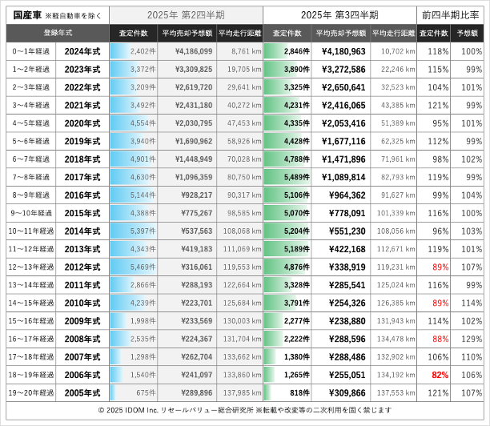The image size is (490, 426).
Task: Click the 19～20年経過 row label
Action: [31, 392]
